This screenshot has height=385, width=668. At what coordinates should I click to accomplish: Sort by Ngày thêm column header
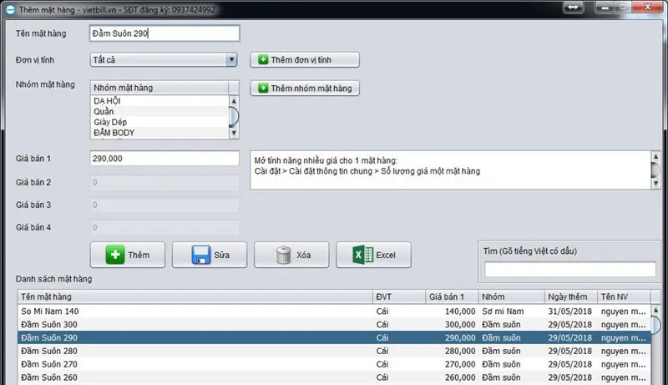pyautogui.click(x=569, y=296)
